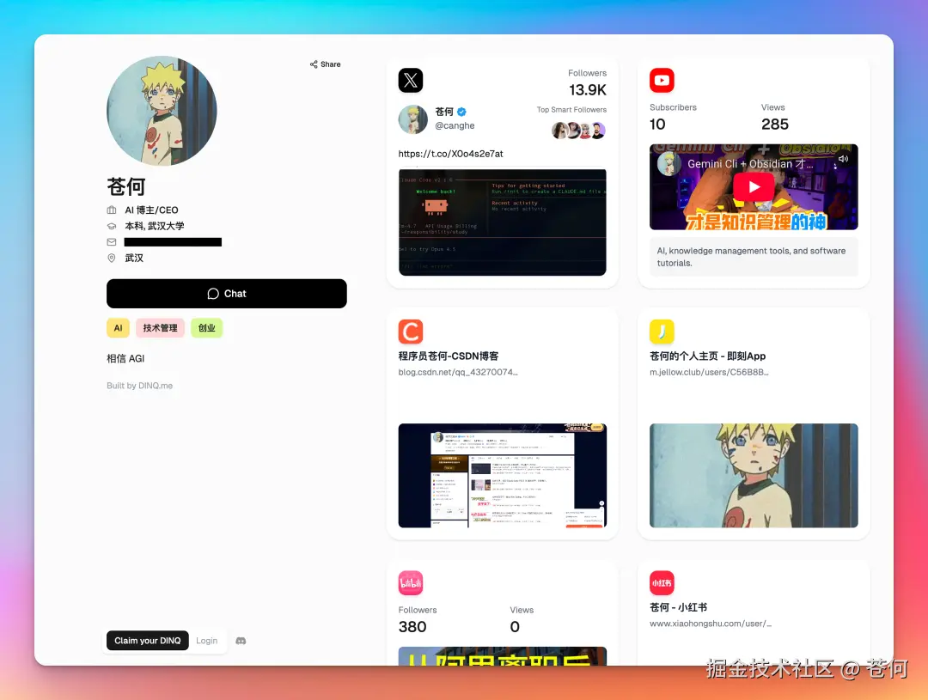
Task: Open the Bilibili pink logo icon
Action: [x=411, y=583]
